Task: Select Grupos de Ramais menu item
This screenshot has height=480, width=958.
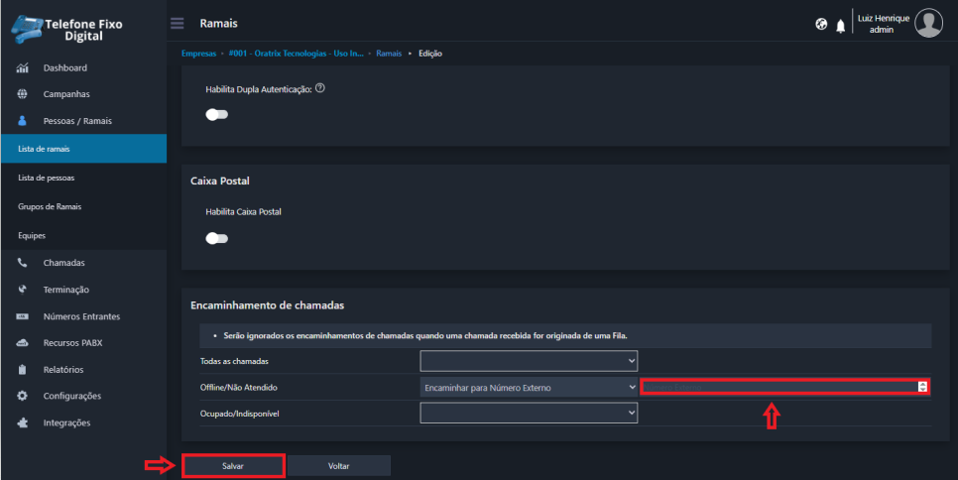Action: tap(50, 206)
